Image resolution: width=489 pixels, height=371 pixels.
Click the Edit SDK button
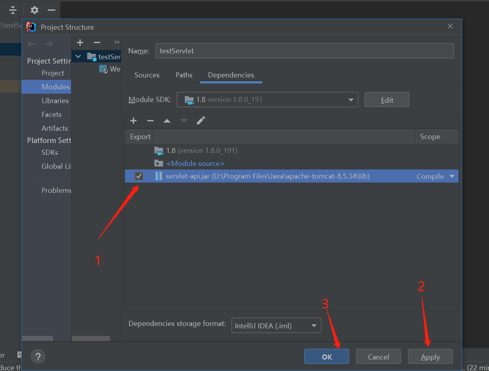(387, 100)
